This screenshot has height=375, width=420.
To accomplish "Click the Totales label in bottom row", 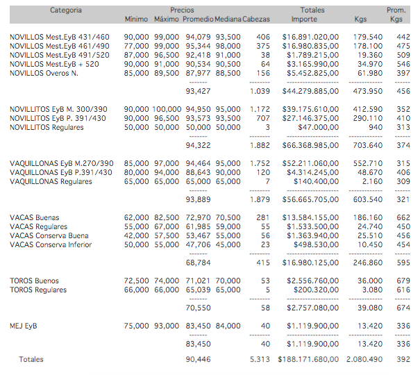I will 31,360.
